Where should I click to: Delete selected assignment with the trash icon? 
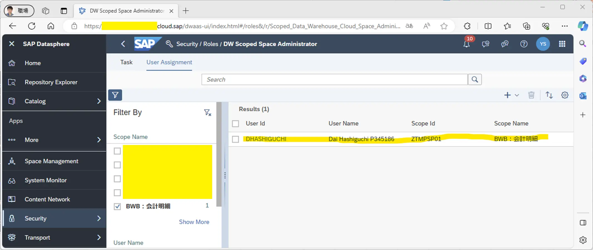coord(531,95)
